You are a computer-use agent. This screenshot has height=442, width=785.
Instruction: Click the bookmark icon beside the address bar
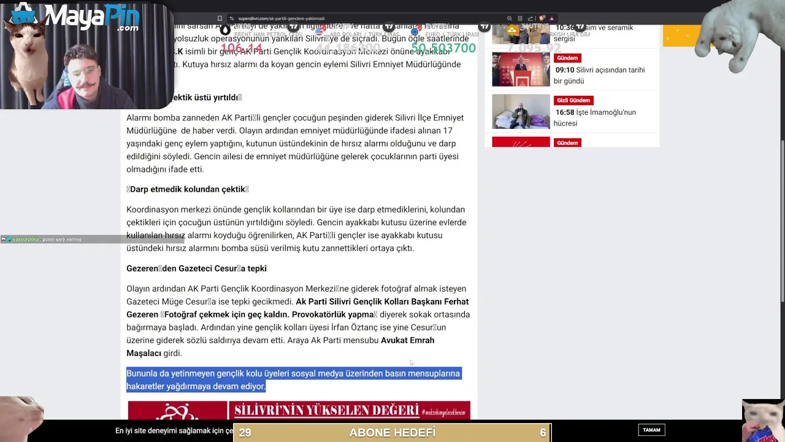coord(220,18)
